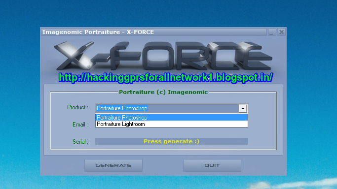Screen dimensions: 337x189
Task: Close the X-FORCE window
Action: (x=281, y=32)
